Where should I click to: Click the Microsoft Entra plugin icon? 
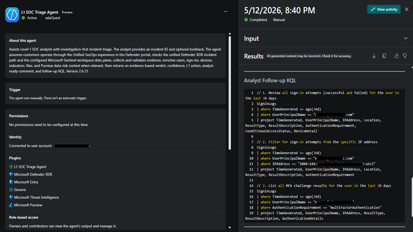pos(11,182)
